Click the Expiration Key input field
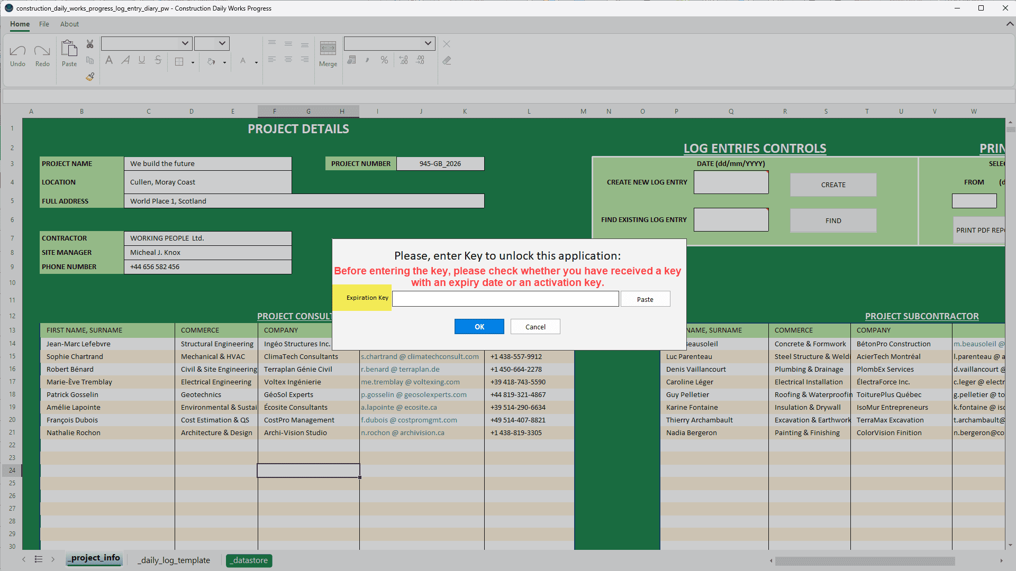 click(505, 299)
